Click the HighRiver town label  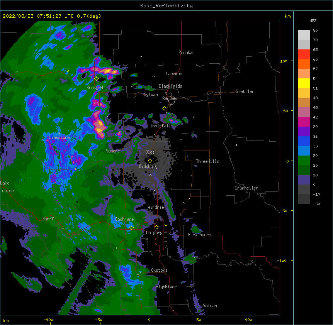[x=166, y=287]
